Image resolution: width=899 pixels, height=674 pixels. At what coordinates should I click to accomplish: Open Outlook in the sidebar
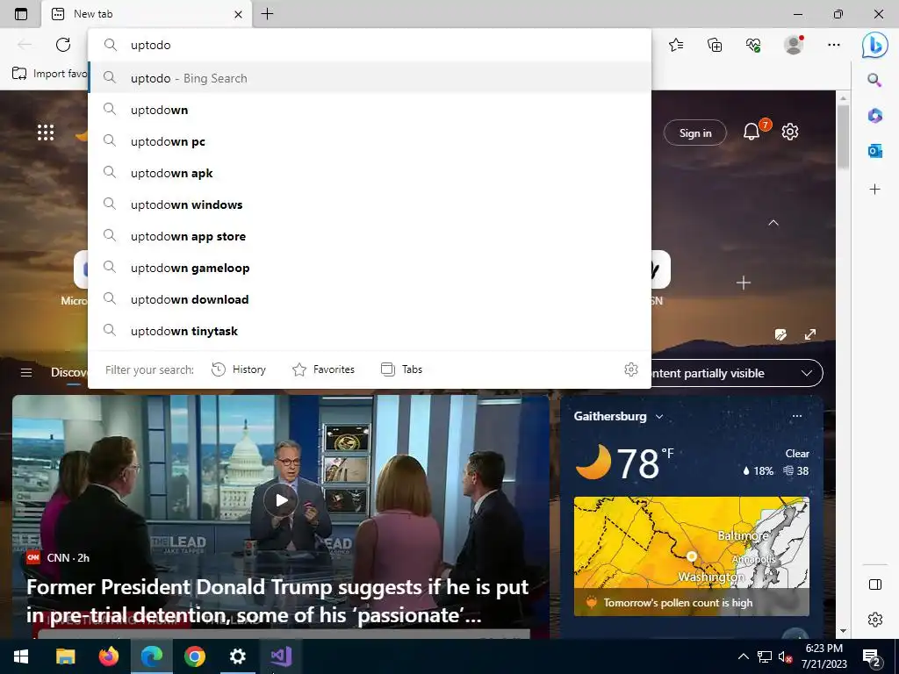point(874,151)
